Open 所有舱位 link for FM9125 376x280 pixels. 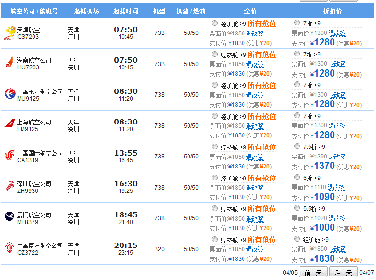(x=262, y=117)
